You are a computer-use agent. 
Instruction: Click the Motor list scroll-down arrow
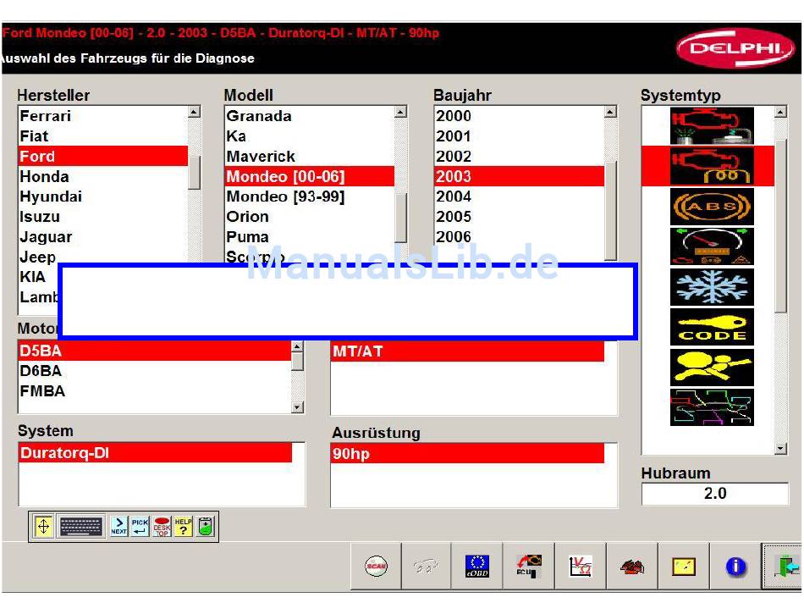coord(297,407)
